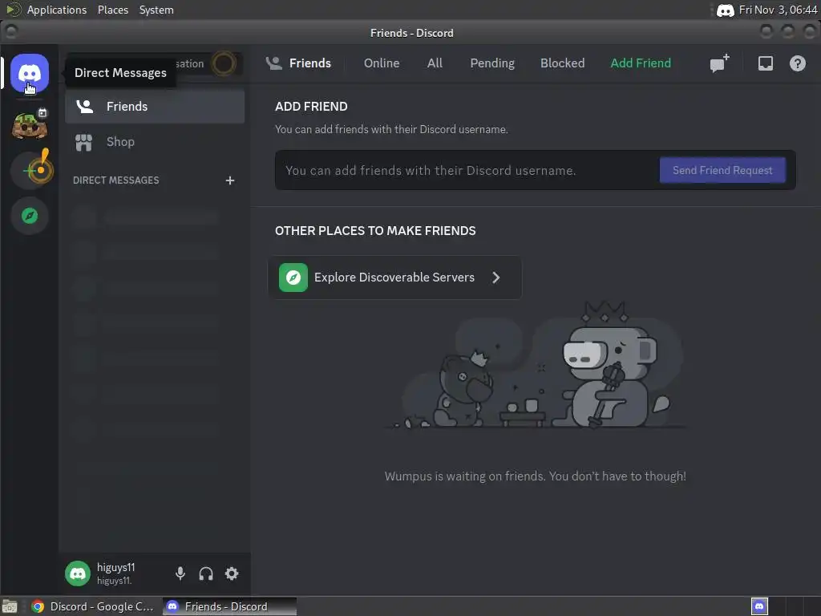The height and width of the screenshot is (616, 821).
Task: Click New Group DM icon
Action: [719, 63]
